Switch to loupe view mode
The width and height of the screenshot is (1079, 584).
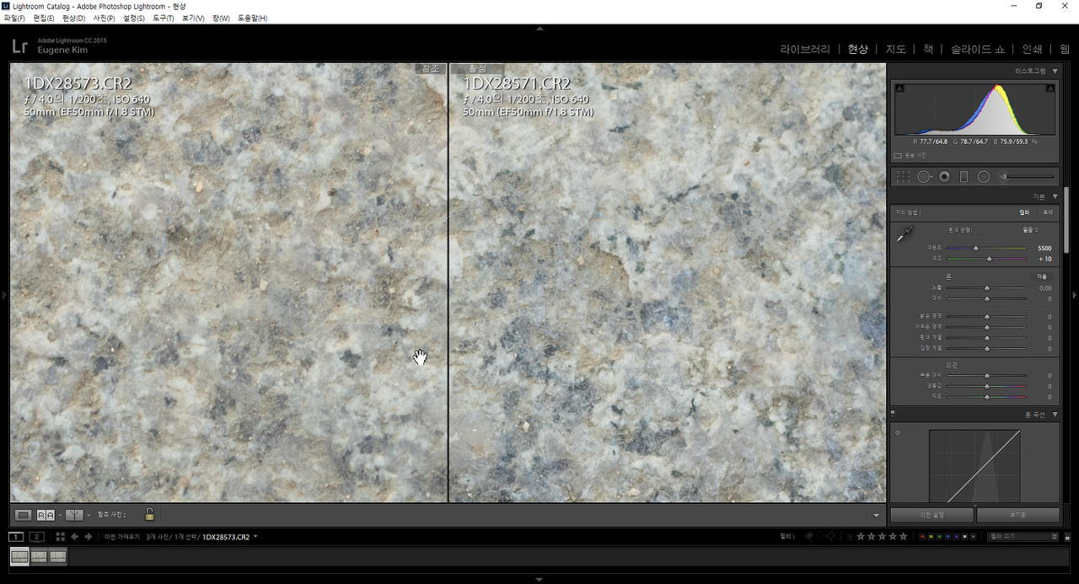[24, 515]
